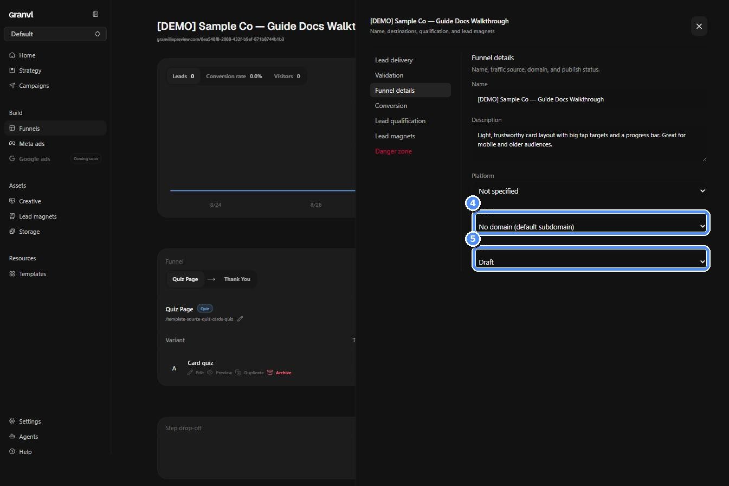
Task: Click the Templates grid icon
Action: pos(12,274)
